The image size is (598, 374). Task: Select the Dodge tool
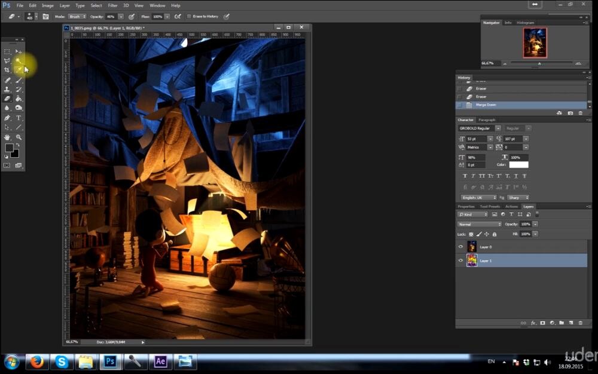(19, 108)
